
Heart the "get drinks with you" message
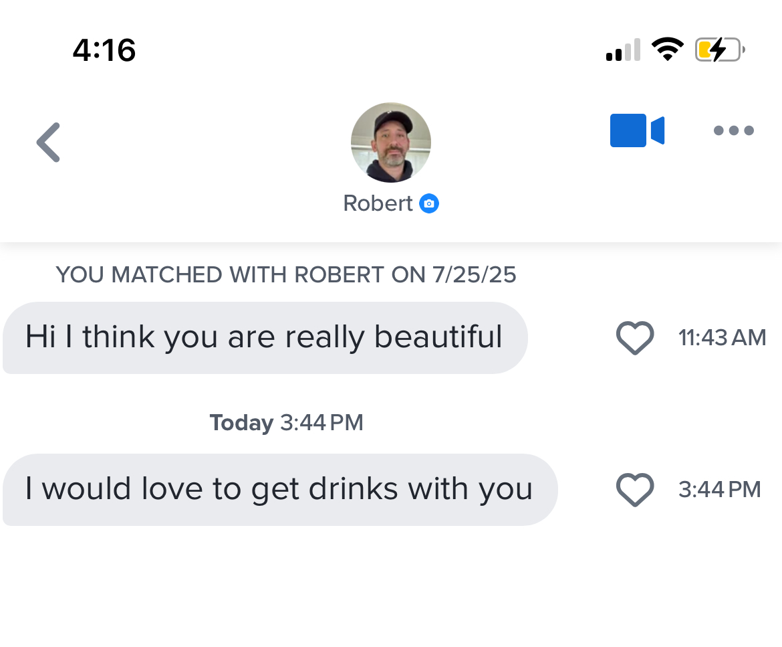coord(635,490)
